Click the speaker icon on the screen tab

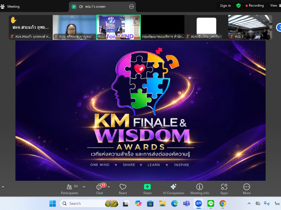[81, 7]
